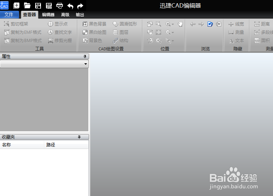Open the 文件 menu
Screen dimensions: 273x196
click(x=9, y=14)
